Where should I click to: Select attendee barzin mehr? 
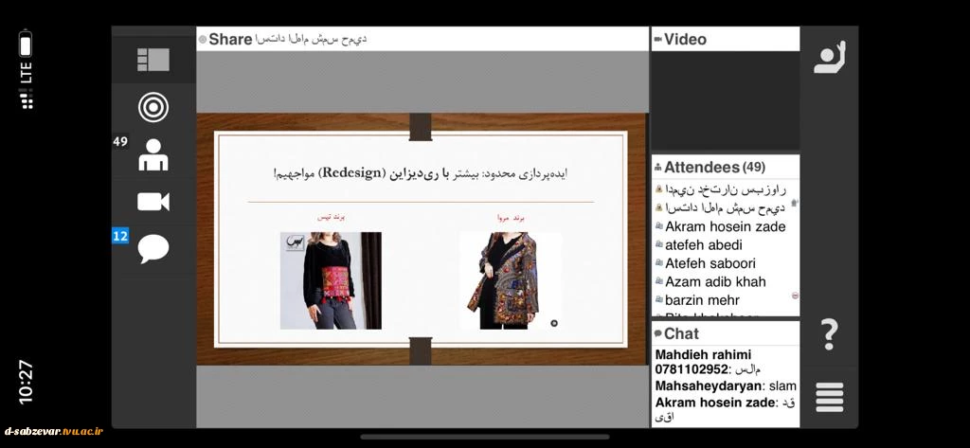click(x=702, y=301)
